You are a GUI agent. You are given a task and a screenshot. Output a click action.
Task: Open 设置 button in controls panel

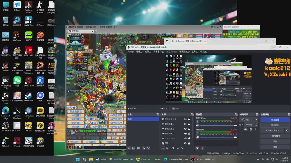[275, 141]
